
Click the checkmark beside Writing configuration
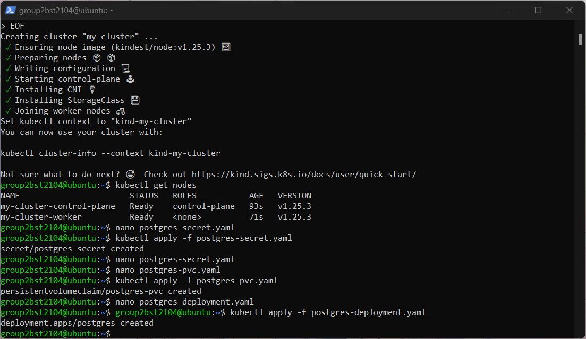pyautogui.click(x=8, y=68)
